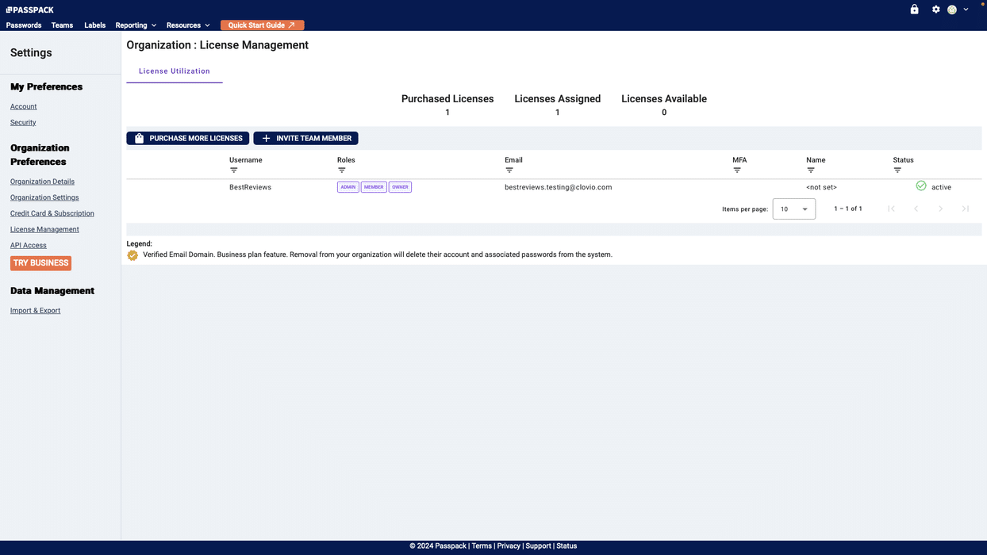987x555 pixels.
Task: Open the Quick Start Guide
Action: [262, 25]
